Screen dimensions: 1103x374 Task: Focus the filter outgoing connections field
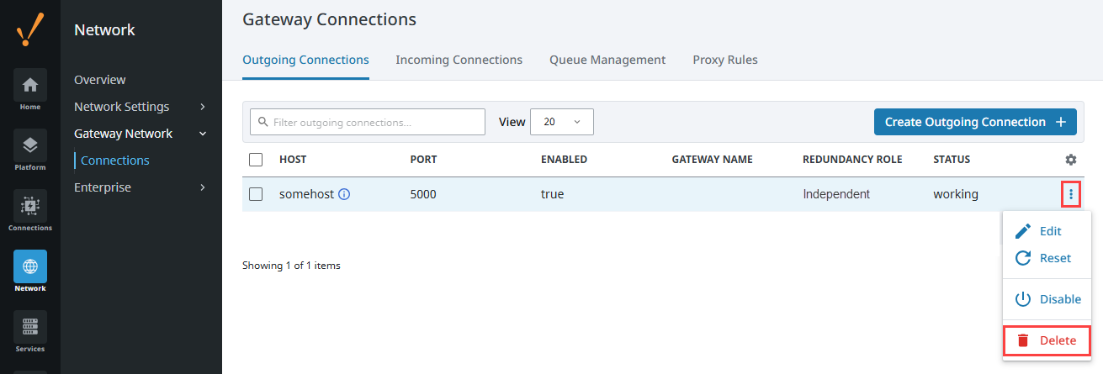point(368,122)
